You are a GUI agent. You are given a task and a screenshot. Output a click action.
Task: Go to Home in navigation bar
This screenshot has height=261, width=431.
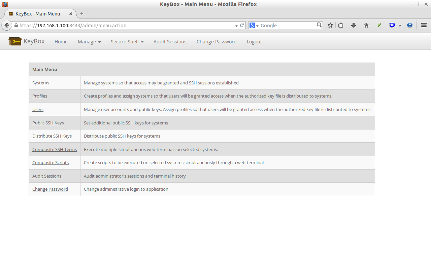pos(61,42)
